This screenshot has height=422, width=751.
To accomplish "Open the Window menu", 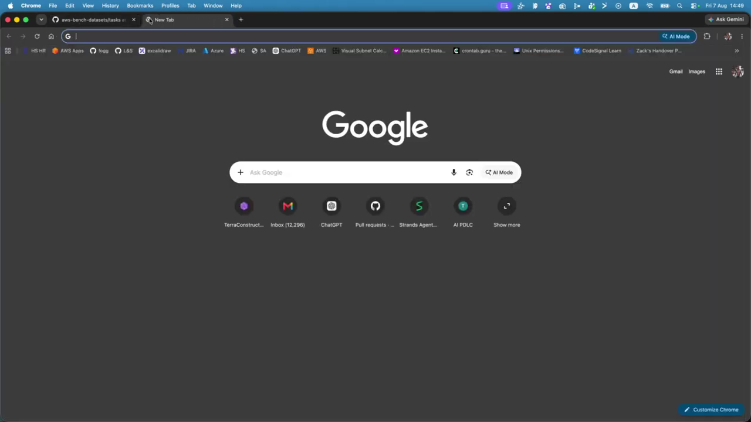I will click(213, 6).
